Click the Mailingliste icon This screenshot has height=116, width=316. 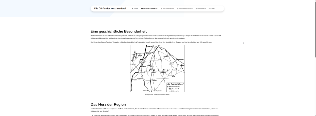pyautogui.click(x=196, y=8)
